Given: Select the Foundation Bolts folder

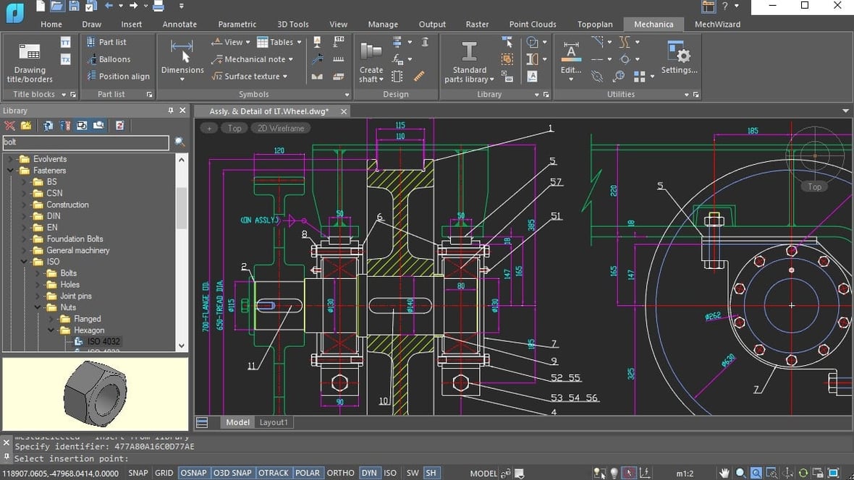Looking at the screenshot, I should tap(75, 239).
